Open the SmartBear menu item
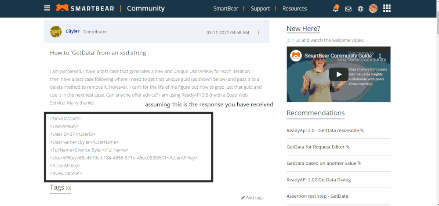The width and height of the screenshot is (439, 206). point(226,8)
